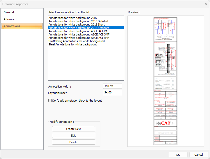Select the Annotations section

tap(12, 26)
